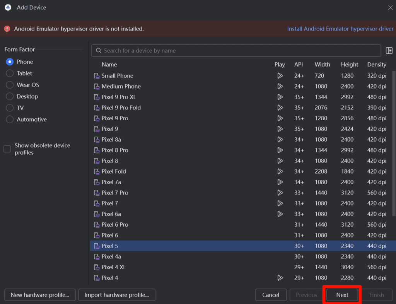Viewport: 396px width, 304px height.
Task: Open Install Android Emulator hypervisor driver link
Action: [x=340, y=29]
